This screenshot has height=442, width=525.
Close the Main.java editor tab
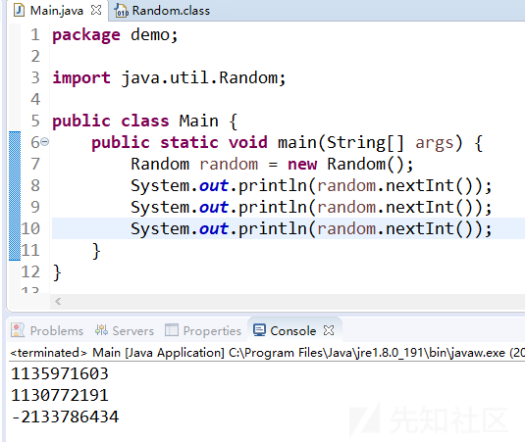pos(96,11)
